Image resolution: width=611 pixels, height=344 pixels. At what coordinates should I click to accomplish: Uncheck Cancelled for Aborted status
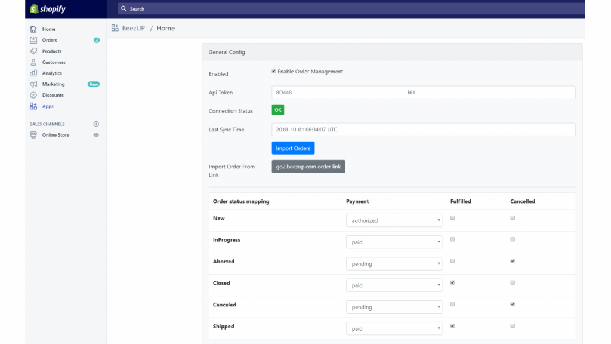[513, 261]
